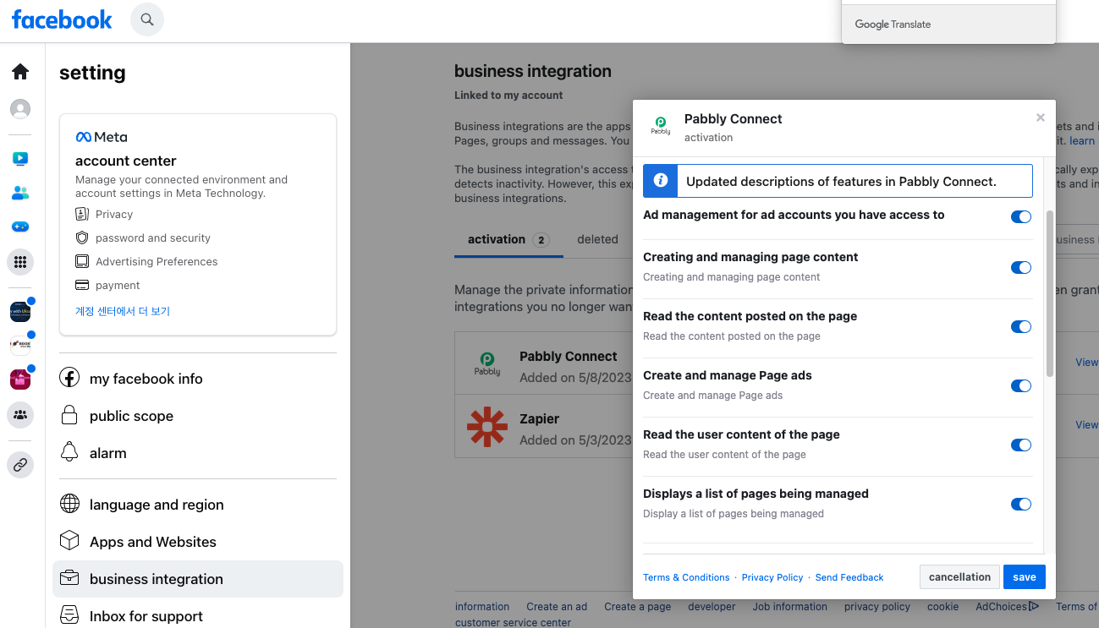Turn off Create and manage Page ads

(x=1021, y=386)
